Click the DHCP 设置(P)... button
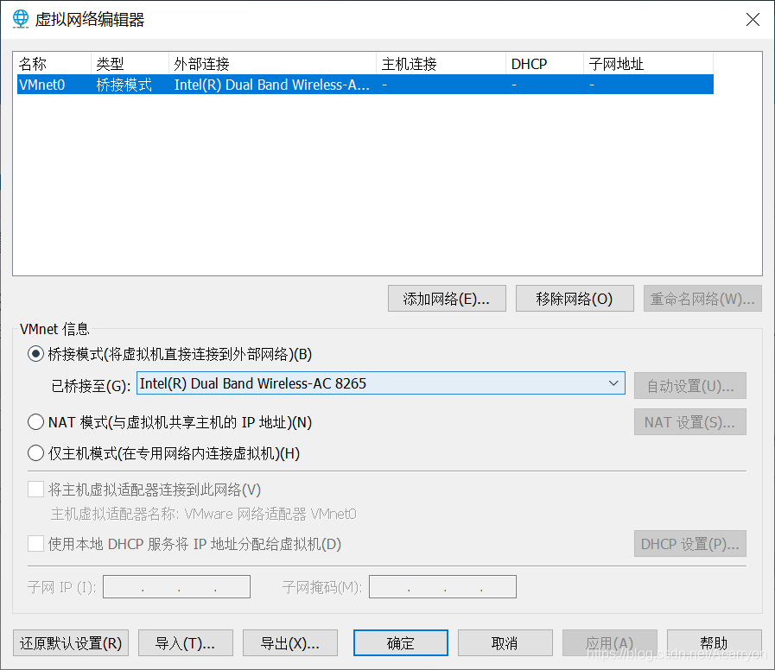 click(x=690, y=543)
